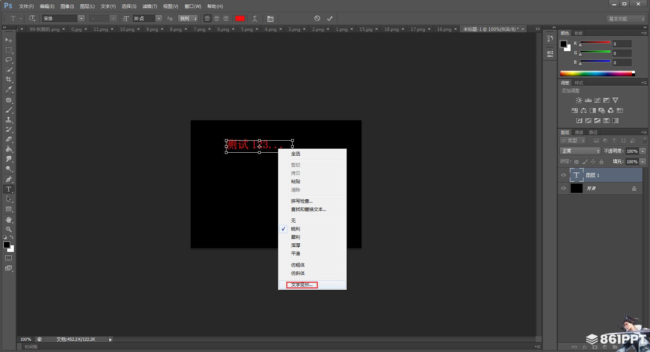The height and width of the screenshot is (352, 650).
Task: Cancel current text edits icon
Action: click(317, 18)
